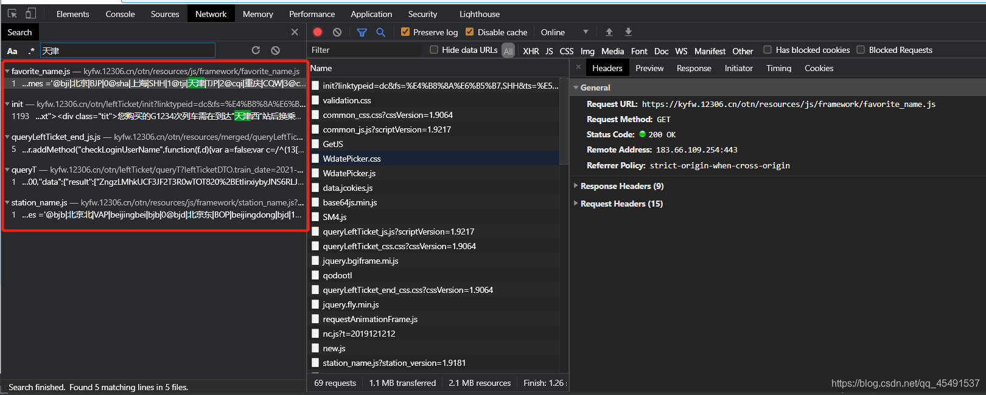Select base64js.min.js request row
The height and width of the screenshot is (395, 986).
point(435,202)
